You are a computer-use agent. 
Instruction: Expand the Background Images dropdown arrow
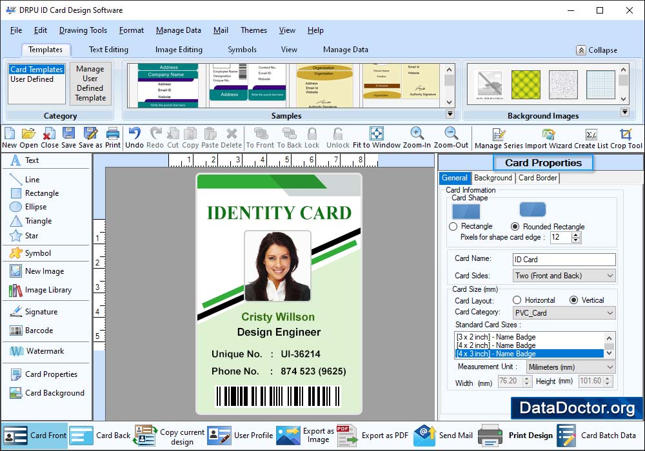point(625,112)
